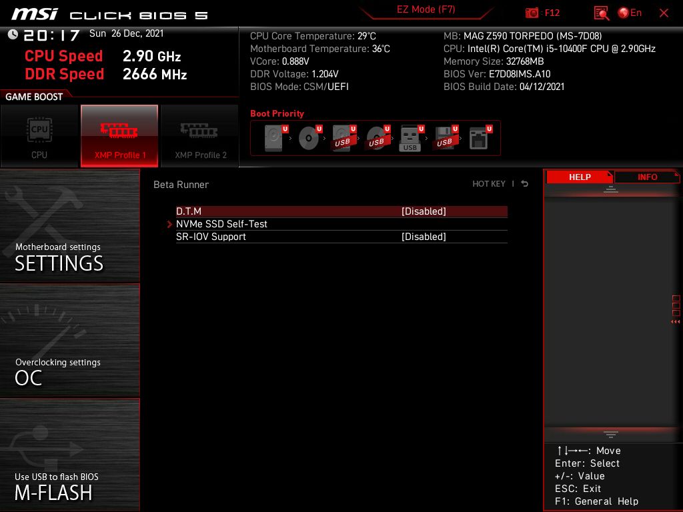Open the OC overclocking settings section
Screen dimensions: 683x512
pos(69,340)
